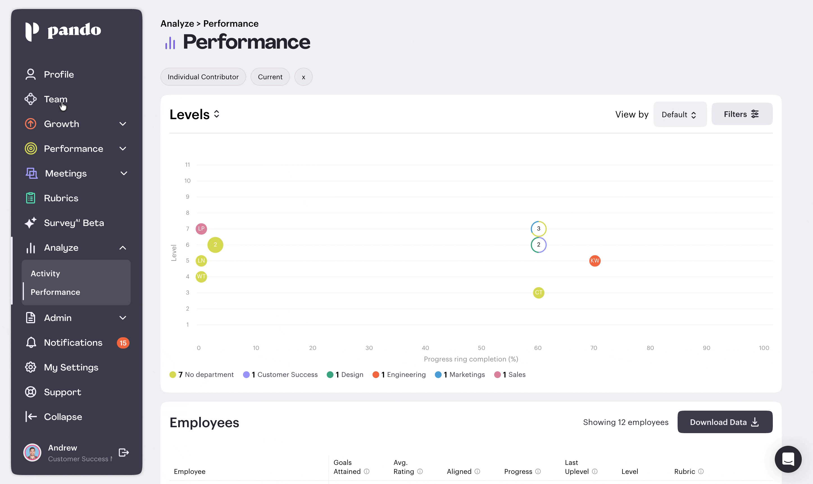Open My Settings gear icon
Screen dimensions: 813x484
coord(31,368)
